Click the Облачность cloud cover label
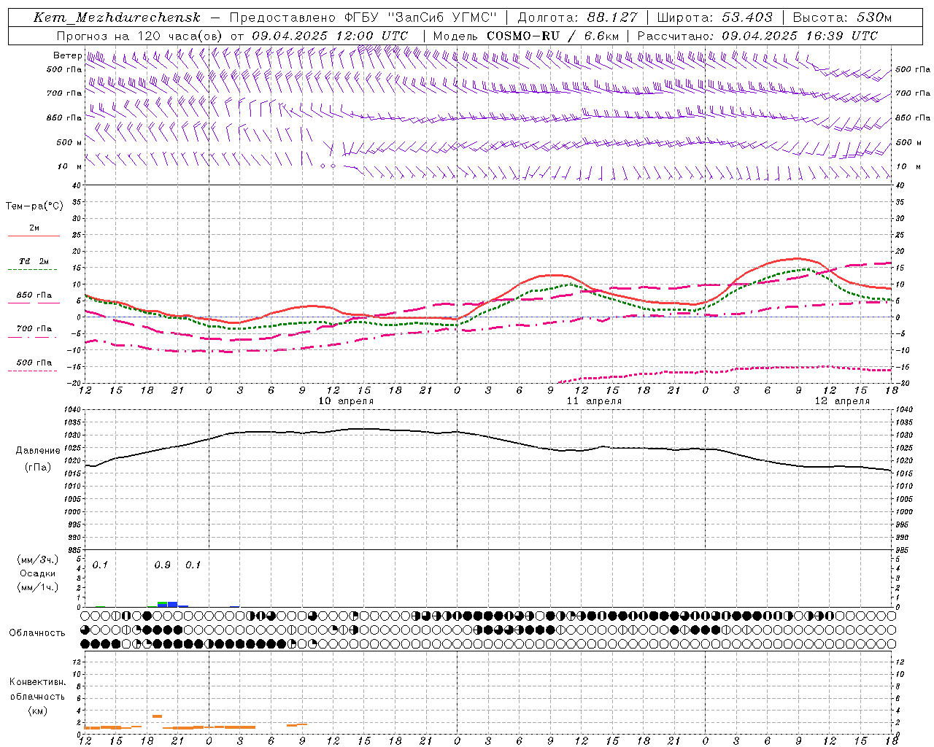934x747 pixels. tap(37, 632)
